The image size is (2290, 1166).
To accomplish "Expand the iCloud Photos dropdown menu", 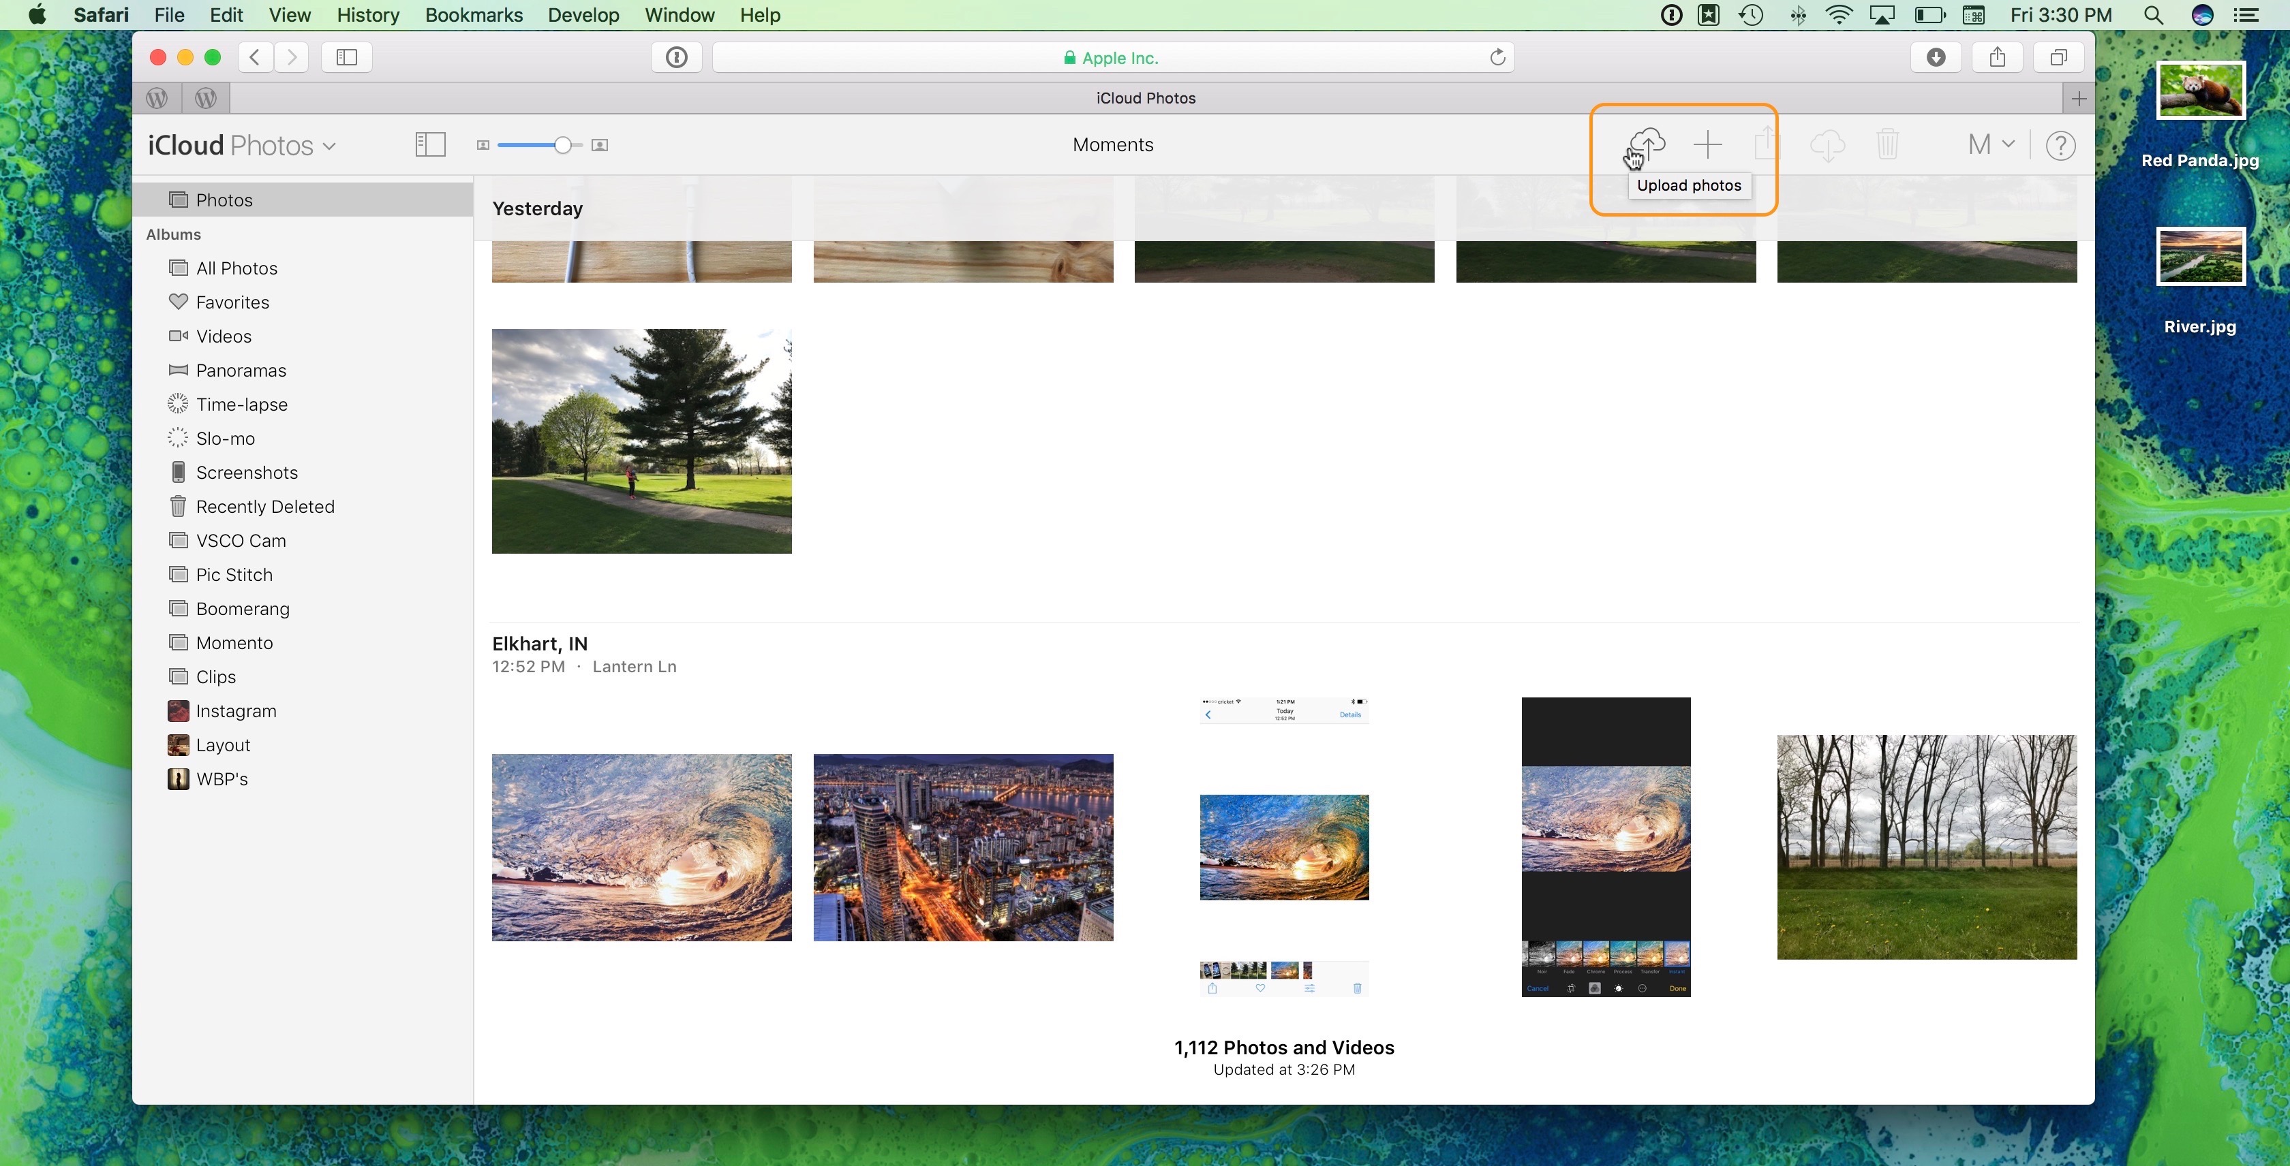I will pyautogui.click(x=327, y=146).
